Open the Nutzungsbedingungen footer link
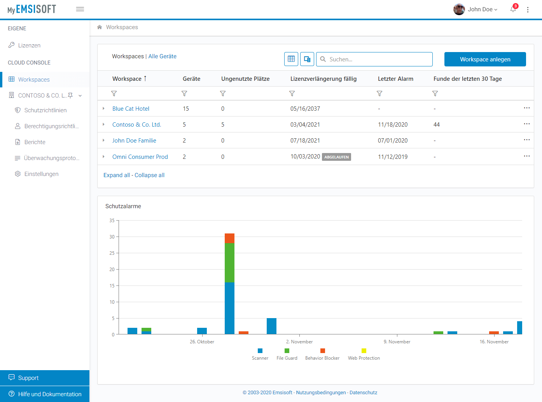Viewport: 542px width, 402px height. (321, 393)
